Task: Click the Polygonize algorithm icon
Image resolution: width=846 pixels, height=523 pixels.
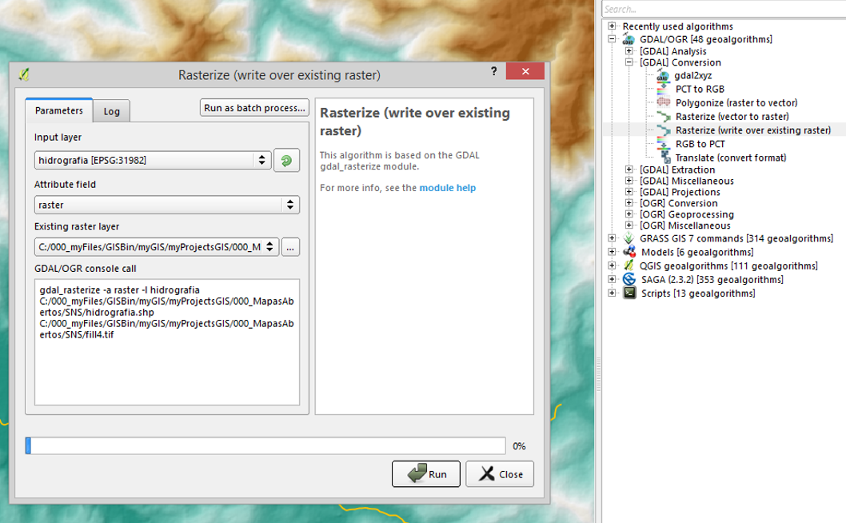Action: click(663, 103)
